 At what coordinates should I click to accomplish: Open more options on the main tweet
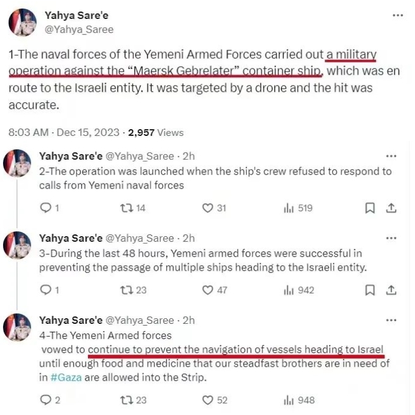click(x=397, y=15)
